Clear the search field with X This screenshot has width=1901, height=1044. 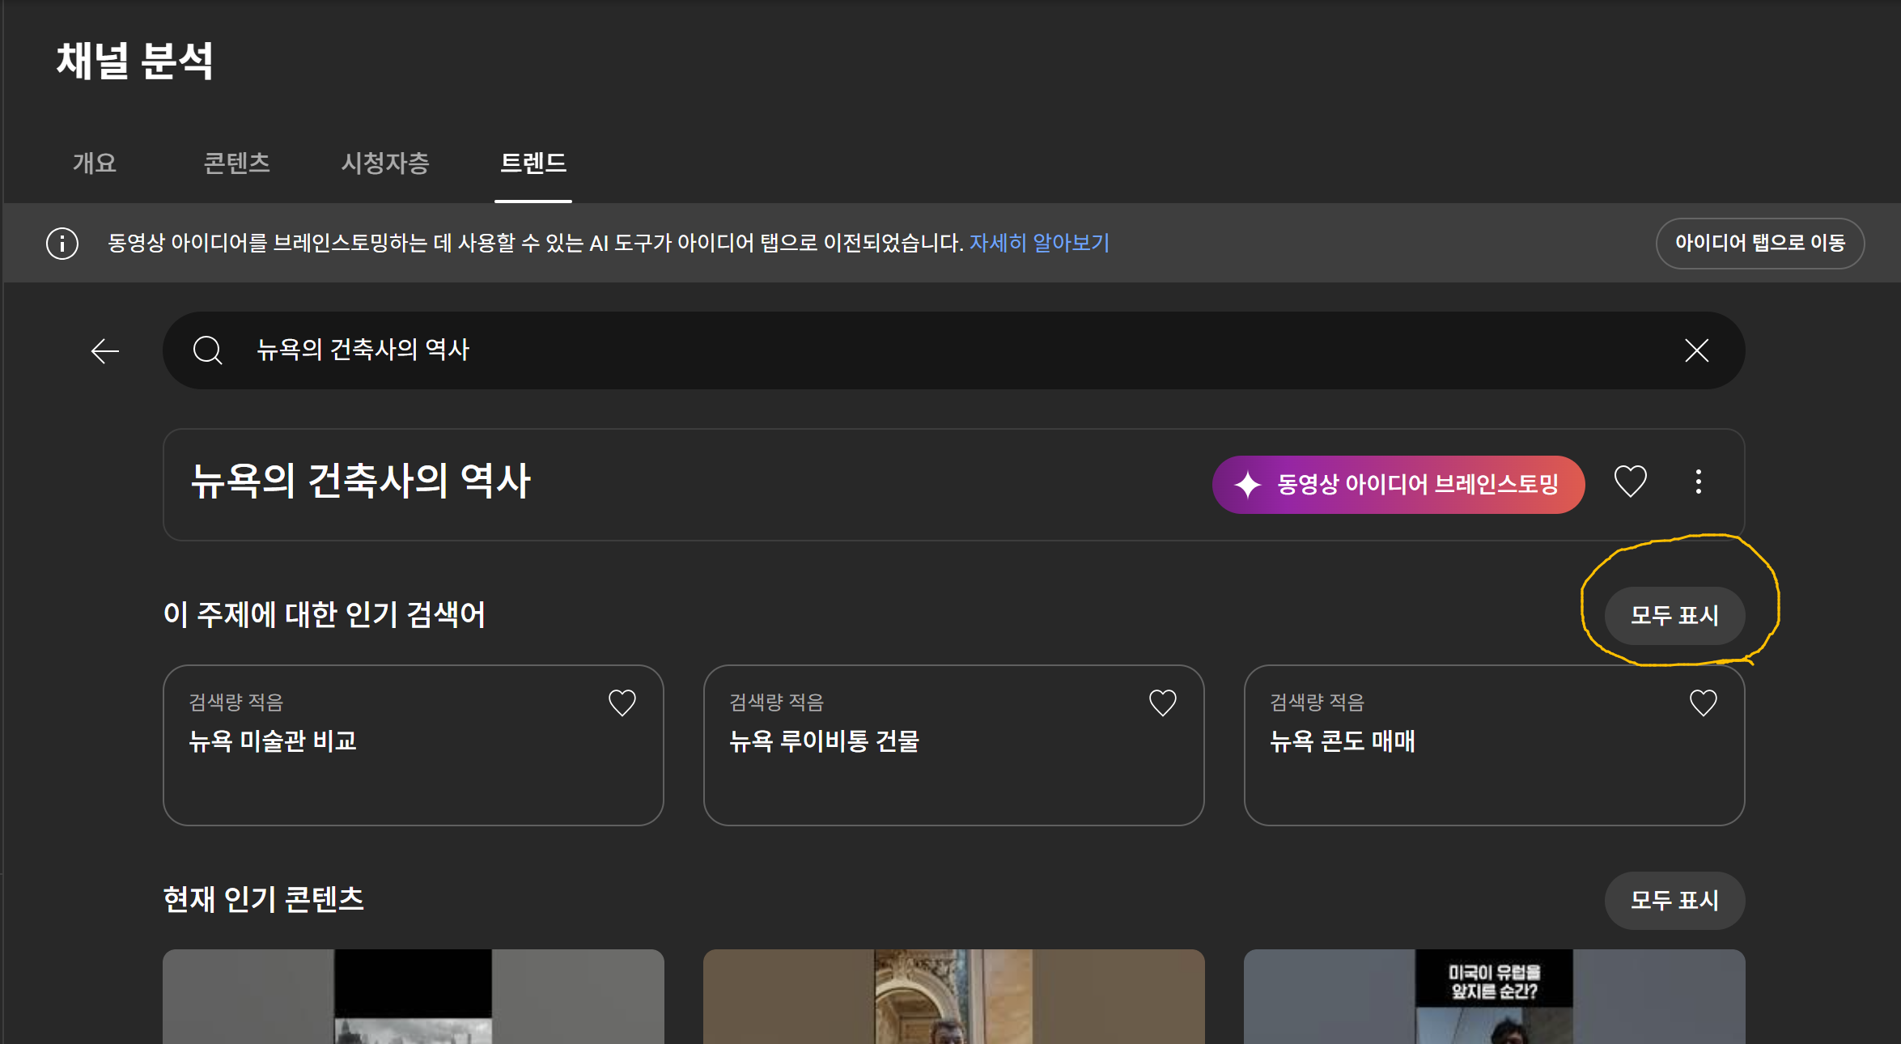pyautogui.click(x=1696, y=350)
